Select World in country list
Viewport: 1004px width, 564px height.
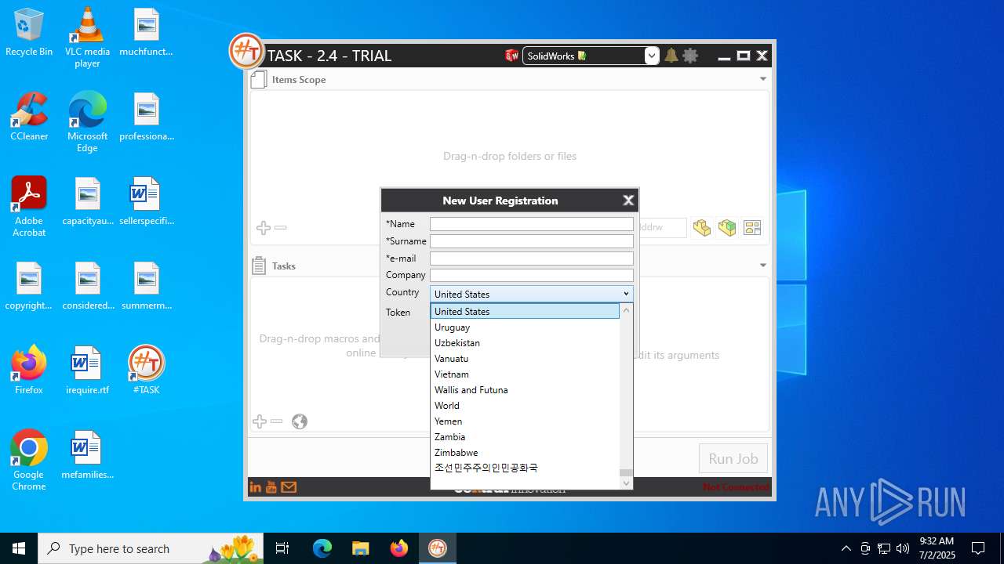pyautogui.click(x=525, y=406)
